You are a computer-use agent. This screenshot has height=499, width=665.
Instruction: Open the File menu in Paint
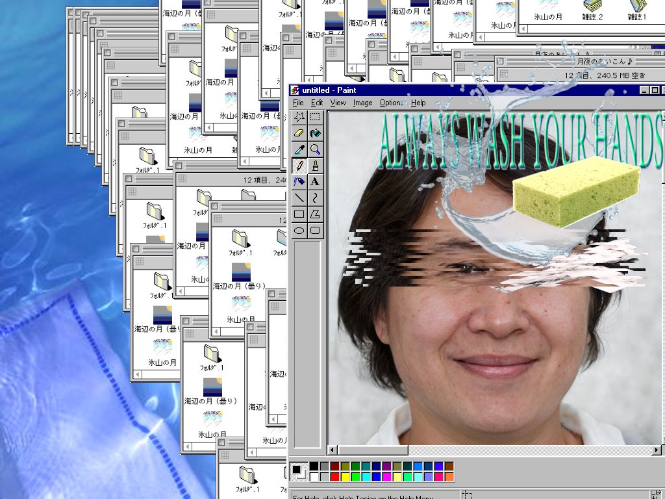[x=298, y=103]
